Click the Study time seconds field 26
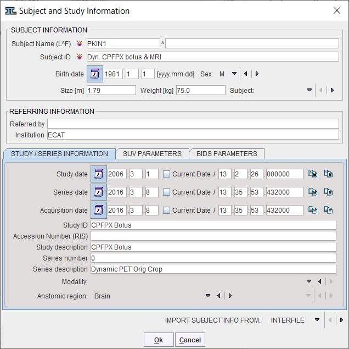The height and width of the screenshot is (349, 349). (257, 174)
